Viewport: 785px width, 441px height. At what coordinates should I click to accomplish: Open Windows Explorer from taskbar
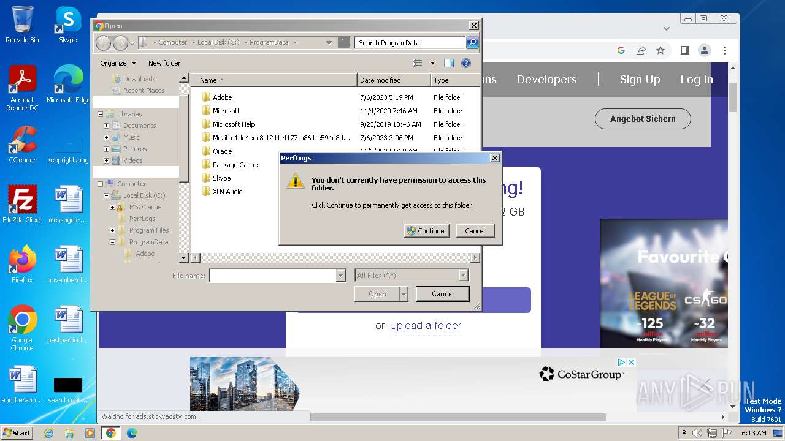tap(69, 433)
